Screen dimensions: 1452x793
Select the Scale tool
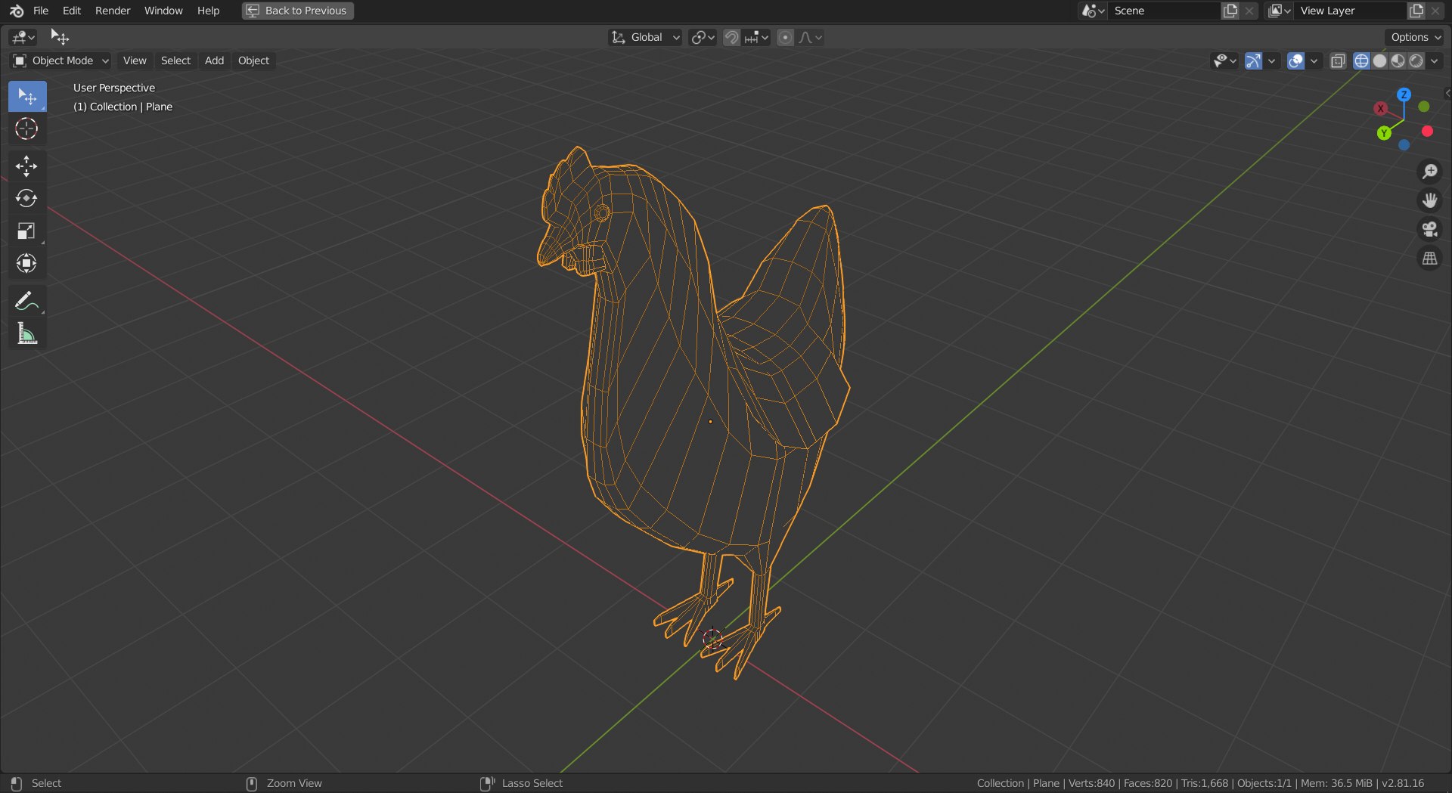(27, 231)
